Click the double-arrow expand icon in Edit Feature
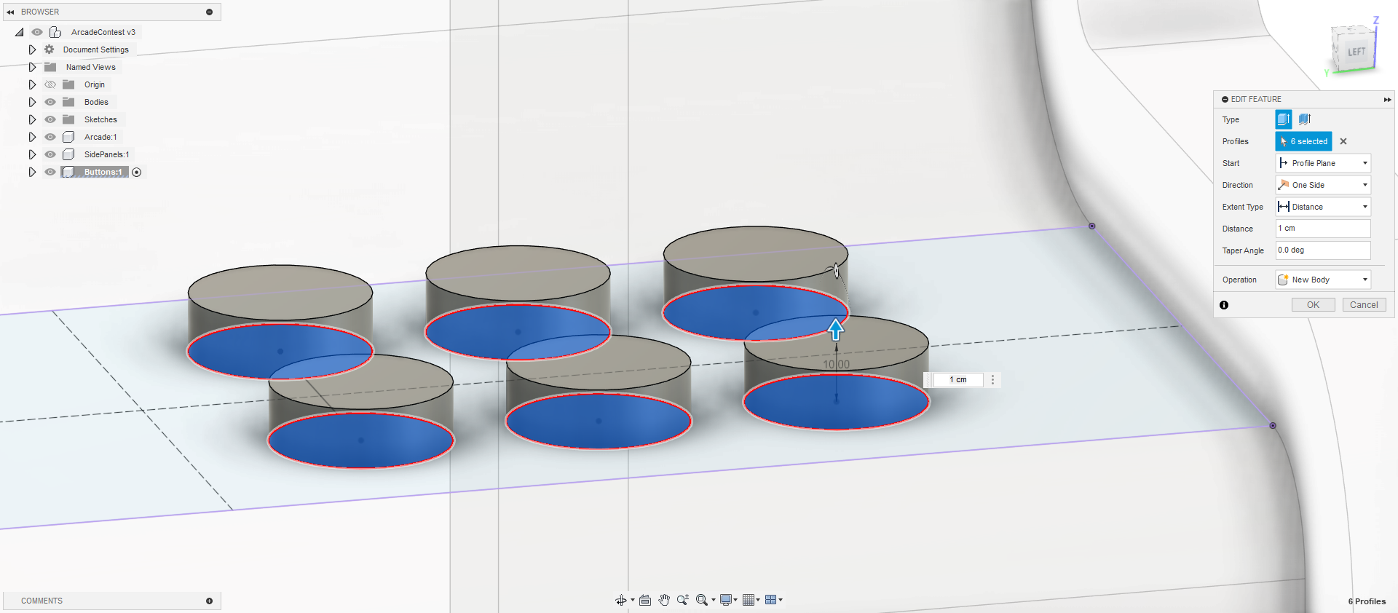 point(1387,99)
